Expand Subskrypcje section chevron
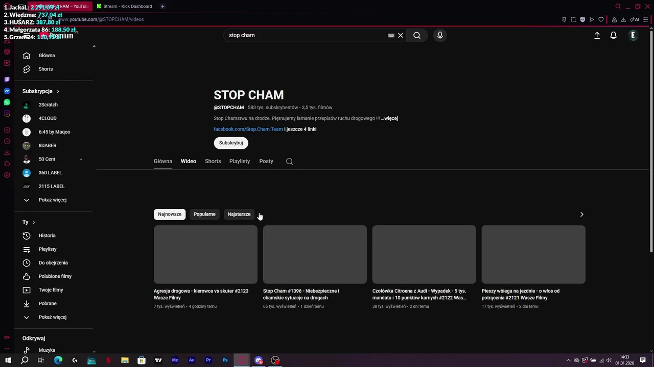The height and width of the screenshot is (367, 654). tap(58, 91)
